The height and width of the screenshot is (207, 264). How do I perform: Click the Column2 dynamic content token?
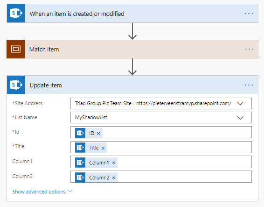tap(96, 178)
